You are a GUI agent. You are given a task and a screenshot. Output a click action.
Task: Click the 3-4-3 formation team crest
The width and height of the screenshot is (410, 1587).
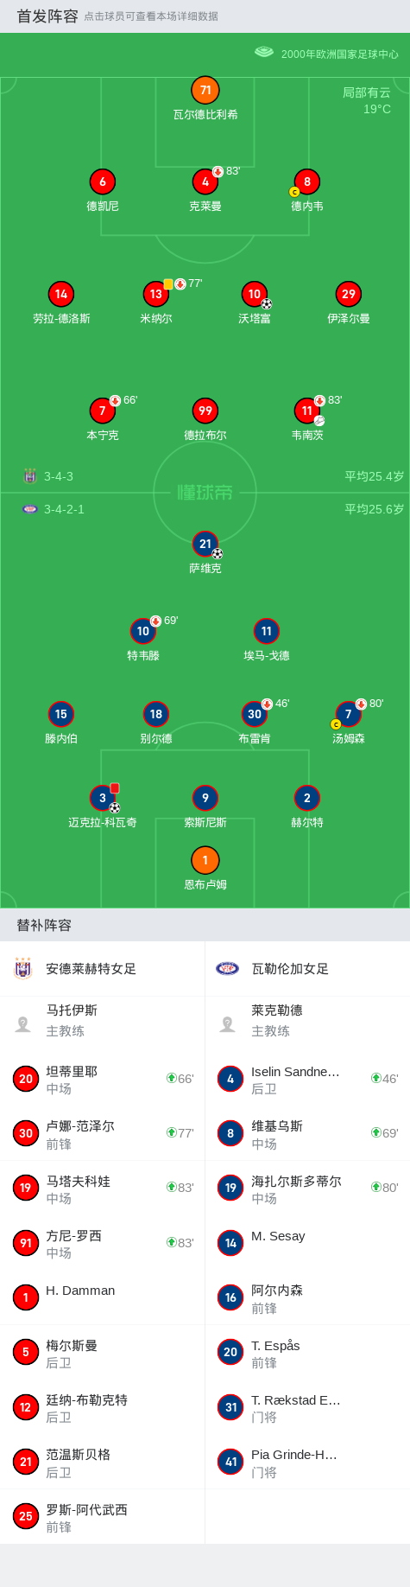30,476
